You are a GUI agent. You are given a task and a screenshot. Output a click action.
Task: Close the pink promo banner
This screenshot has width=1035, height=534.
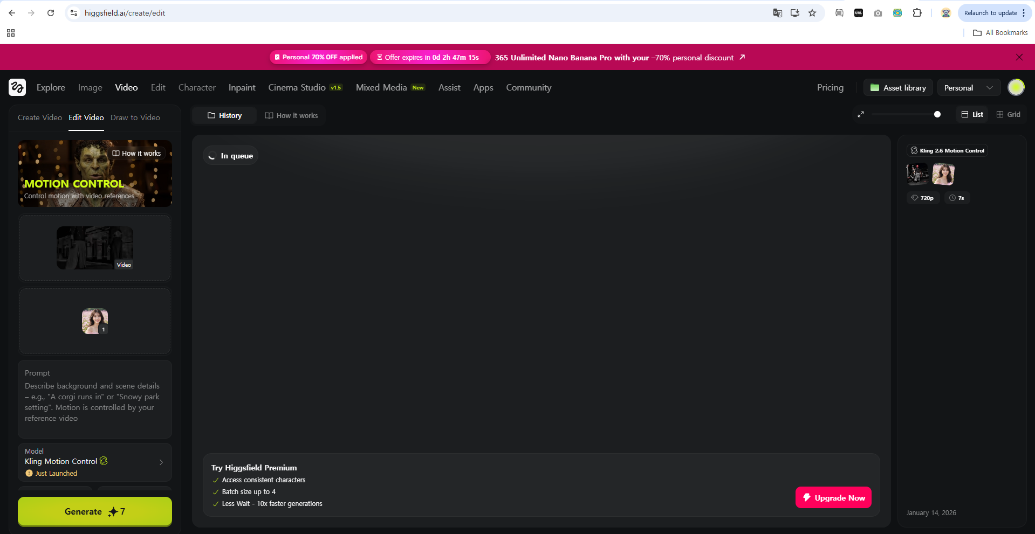tap(1019, 57)
